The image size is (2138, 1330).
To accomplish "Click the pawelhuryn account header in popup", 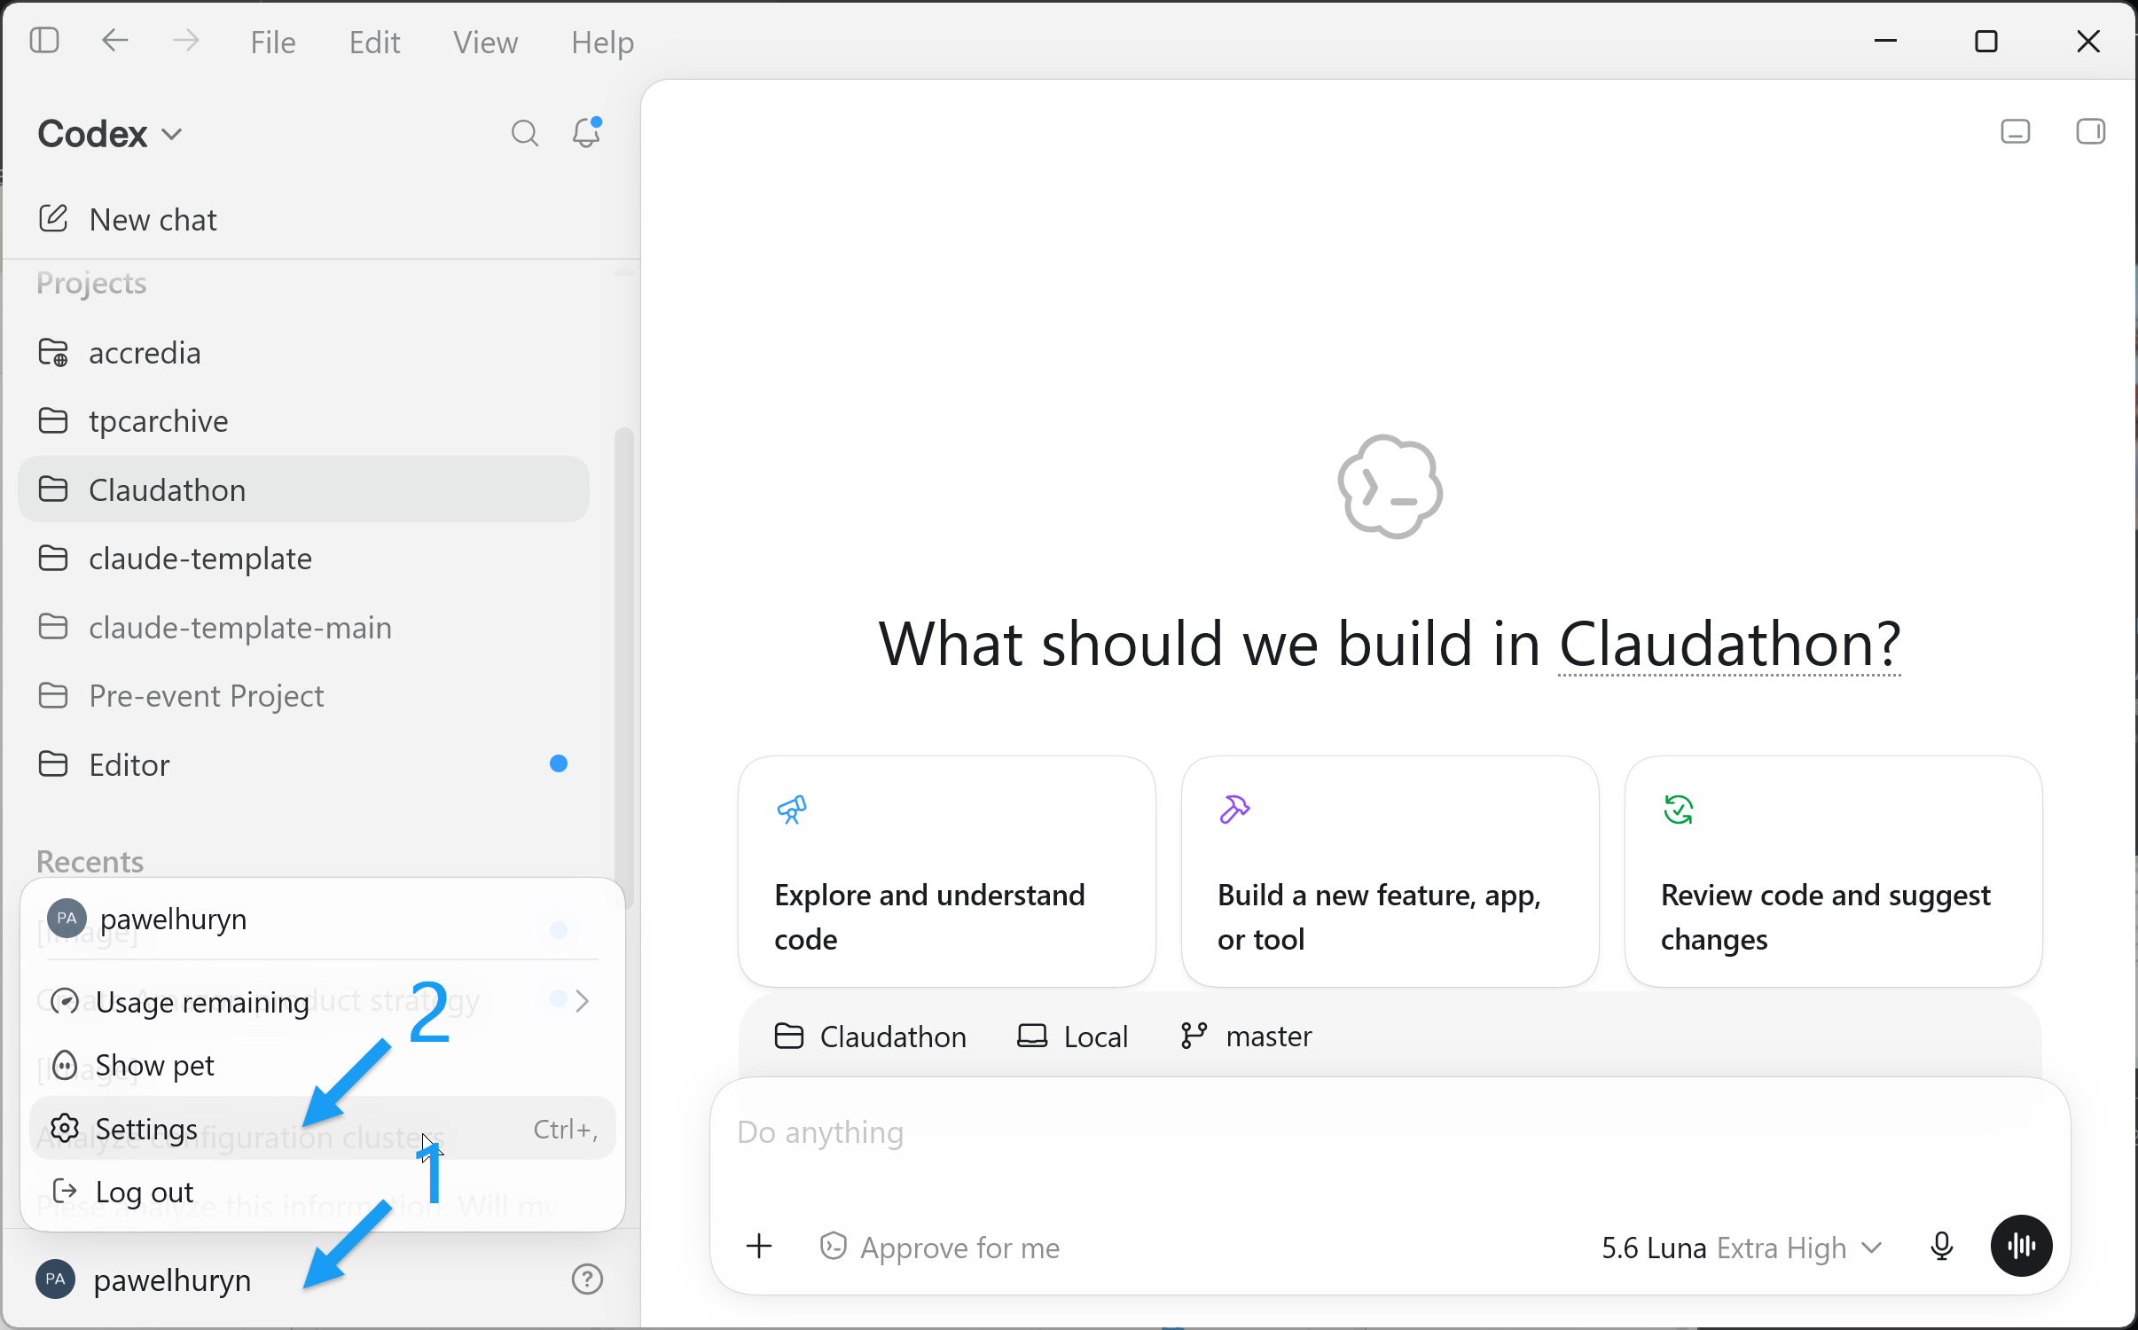I will click(323, 919).
